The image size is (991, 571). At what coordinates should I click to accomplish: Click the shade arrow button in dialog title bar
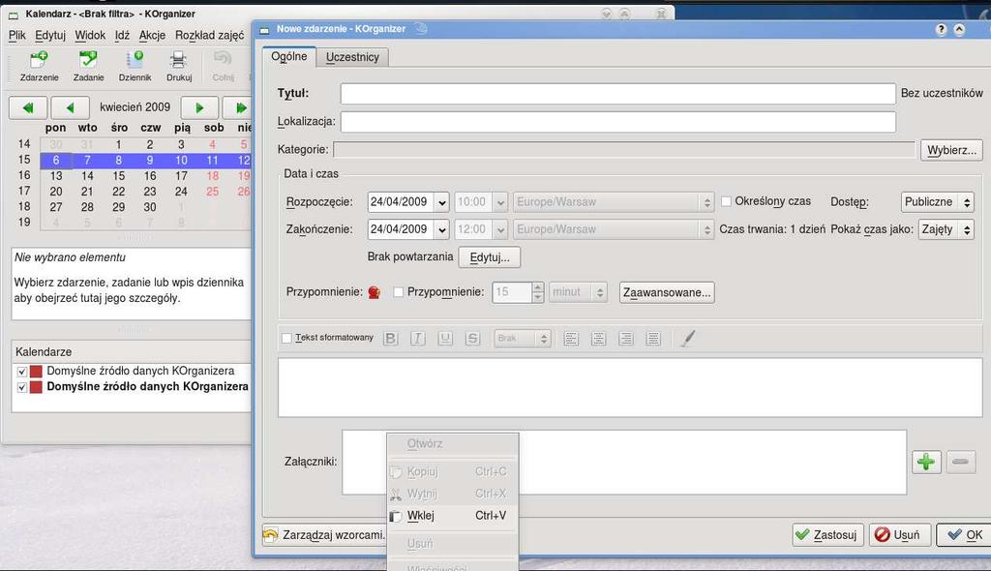(959, 29)
